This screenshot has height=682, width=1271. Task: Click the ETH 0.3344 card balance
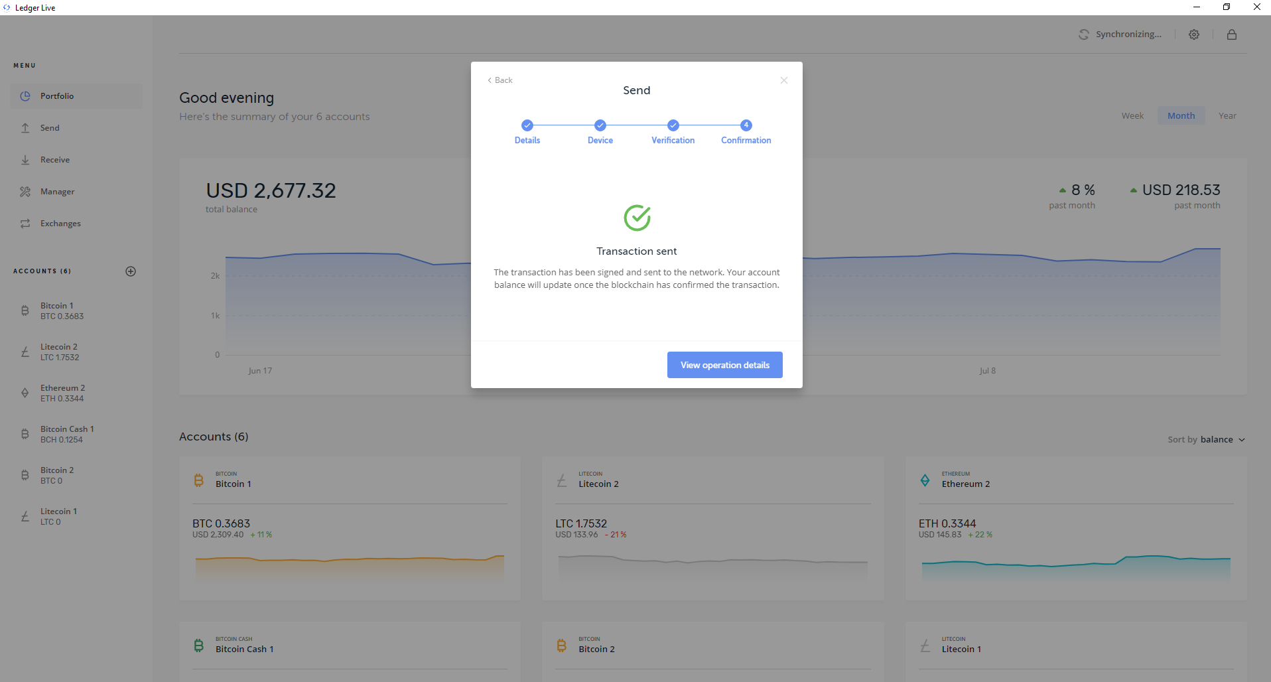(947, 523)
